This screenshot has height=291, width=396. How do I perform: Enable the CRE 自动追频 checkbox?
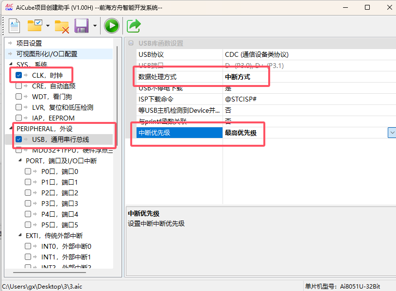click(18, 86)
